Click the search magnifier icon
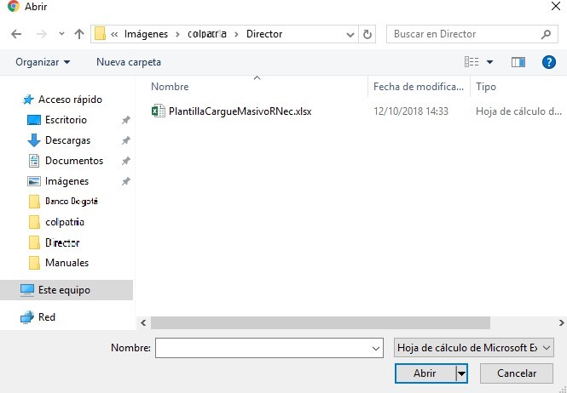 click(547, 35)
